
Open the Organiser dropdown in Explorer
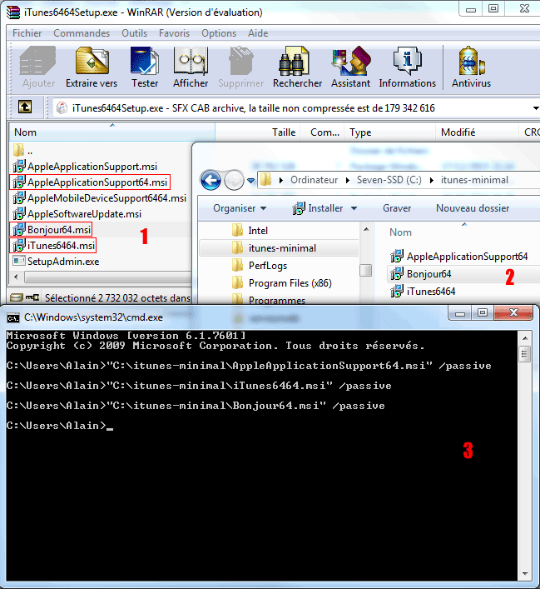click(240, 208)
